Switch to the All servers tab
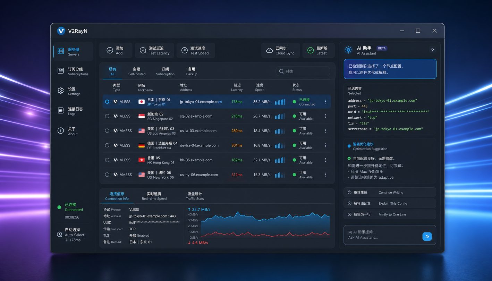Image resolution: width=492 pixels, height=281 pixels. [112, 71]
